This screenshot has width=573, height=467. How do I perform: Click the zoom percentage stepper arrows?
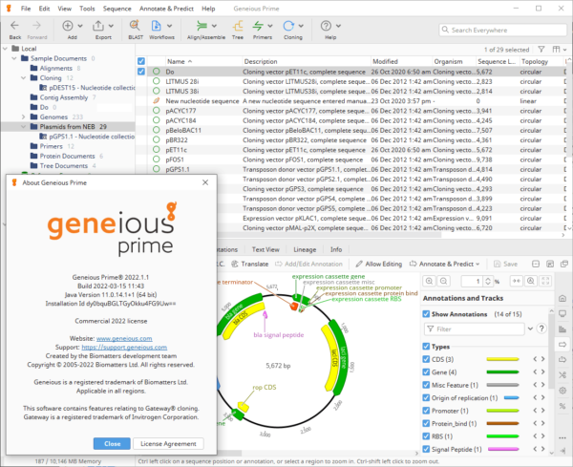[x=488, y=281]
